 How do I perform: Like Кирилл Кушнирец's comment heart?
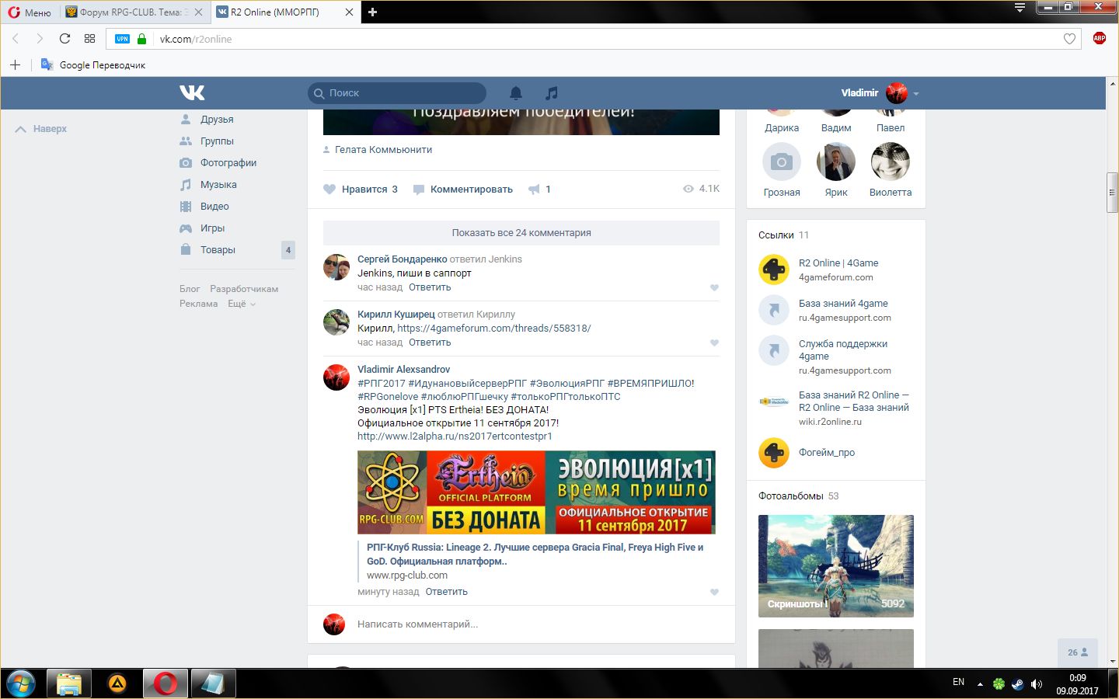(714, 343)
